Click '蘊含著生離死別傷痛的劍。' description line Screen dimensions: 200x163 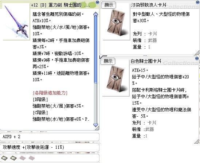pyautogui.click(x=58, y=14)
